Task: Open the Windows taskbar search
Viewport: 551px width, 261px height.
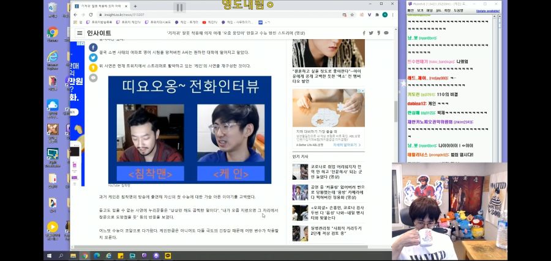Action: pos(61,255)
